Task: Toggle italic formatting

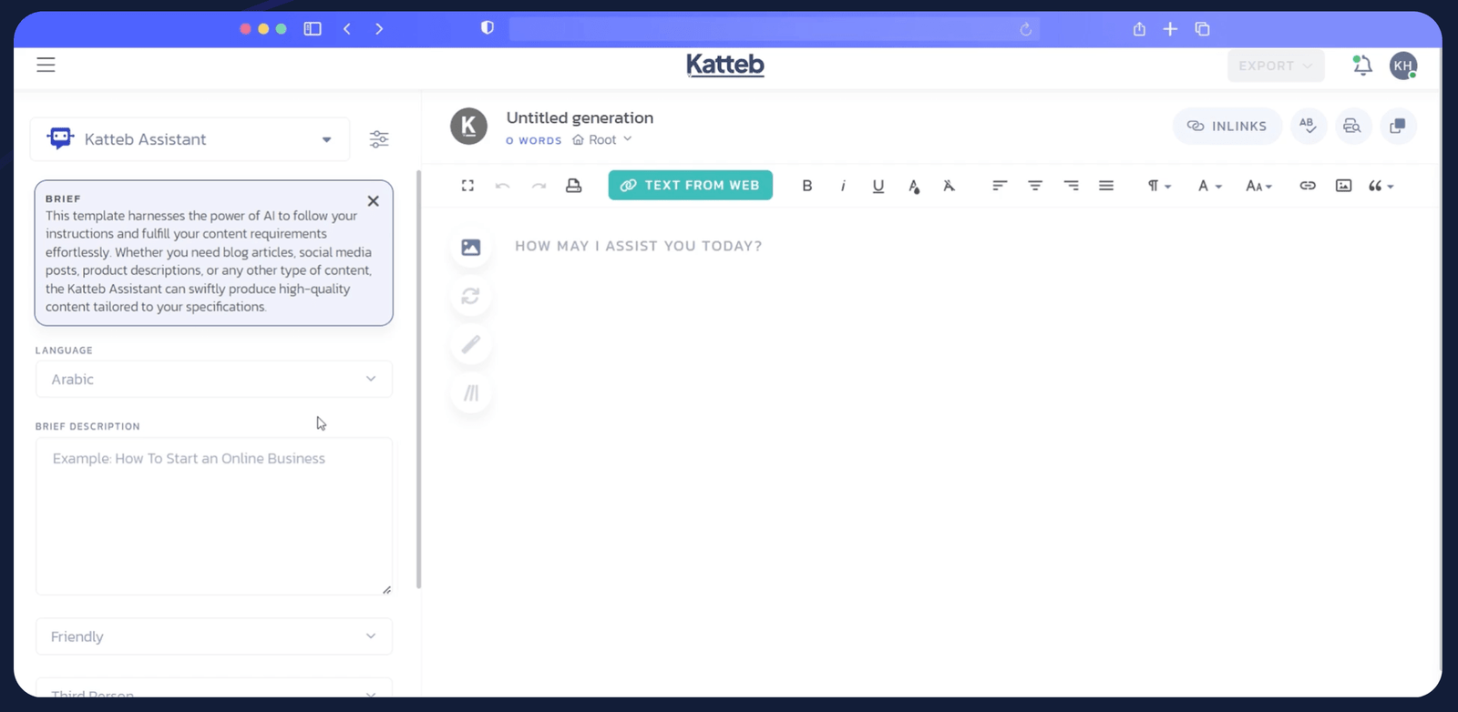Action: pos(843,186)
